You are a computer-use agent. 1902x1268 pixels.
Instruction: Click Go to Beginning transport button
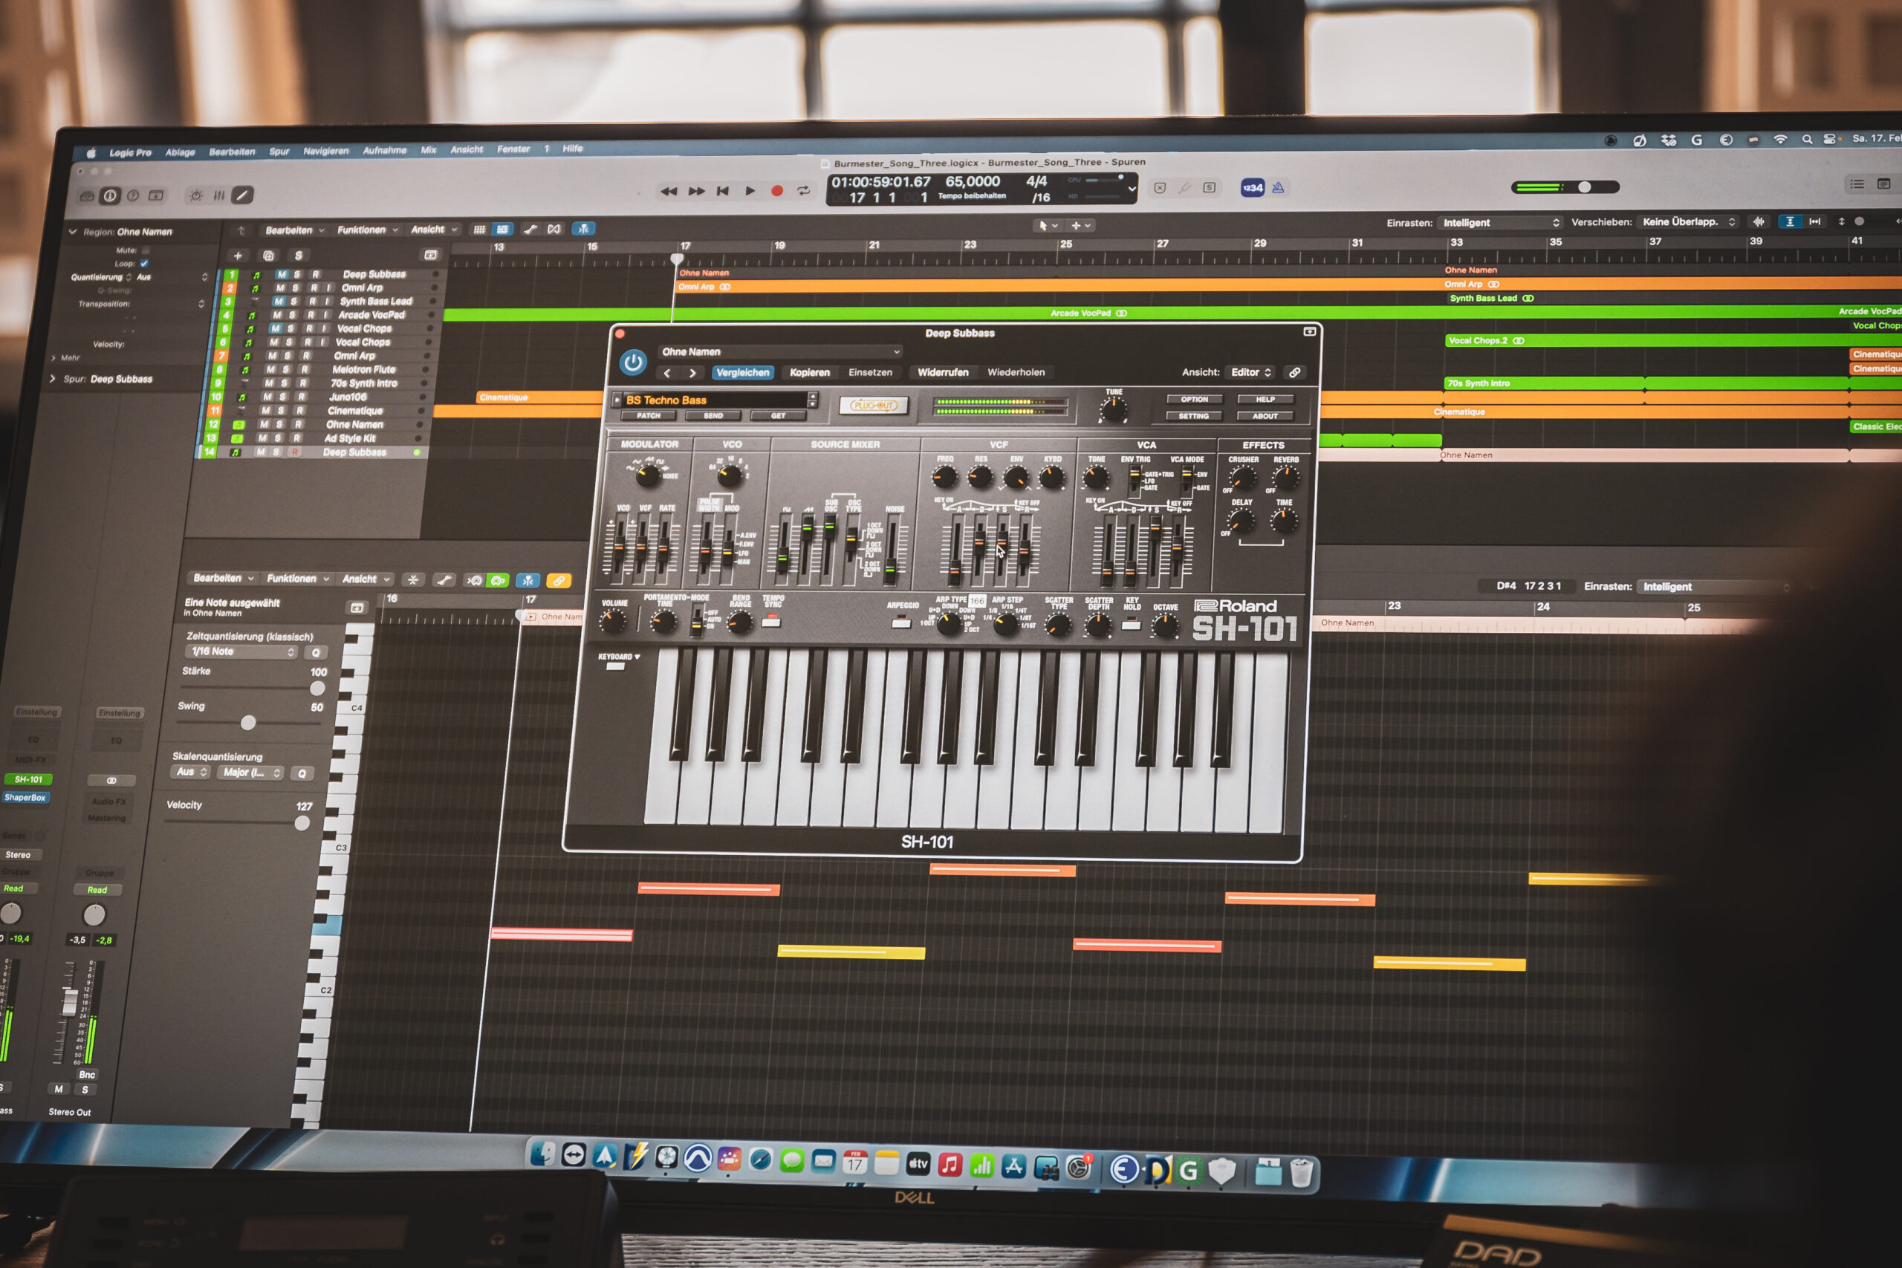coord(723,191)
